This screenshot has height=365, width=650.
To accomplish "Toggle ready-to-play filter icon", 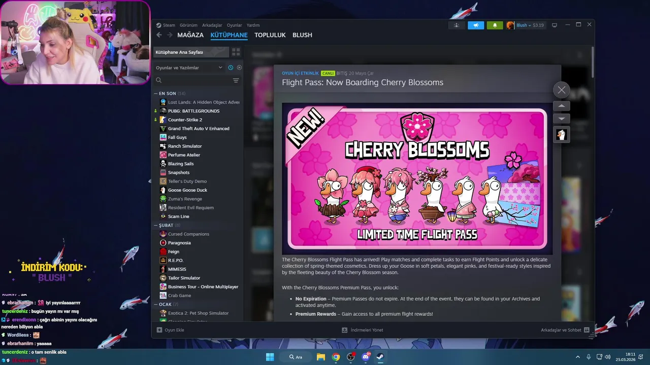I will pyautogui.click(x=239, y=67).
